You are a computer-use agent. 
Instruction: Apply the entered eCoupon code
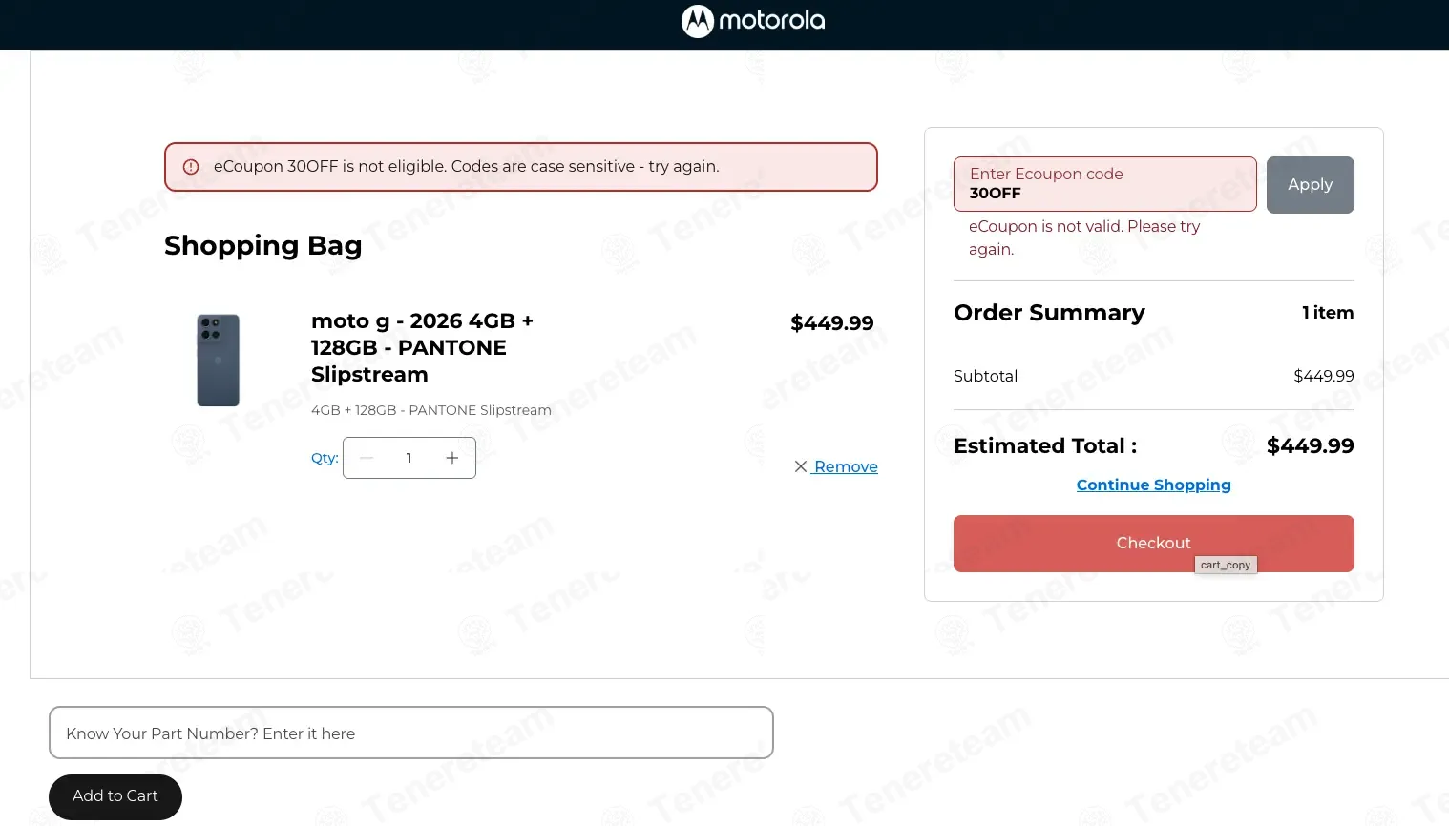coord(1311,185)
